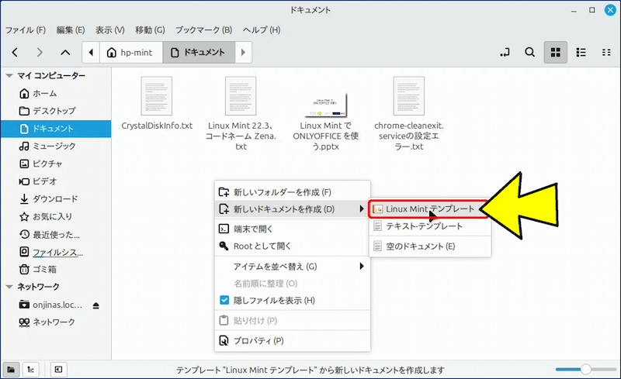
Task: Choose Linux Mint テンプレート in submenu
Action: pyautogui.click(x=430, y=209)
